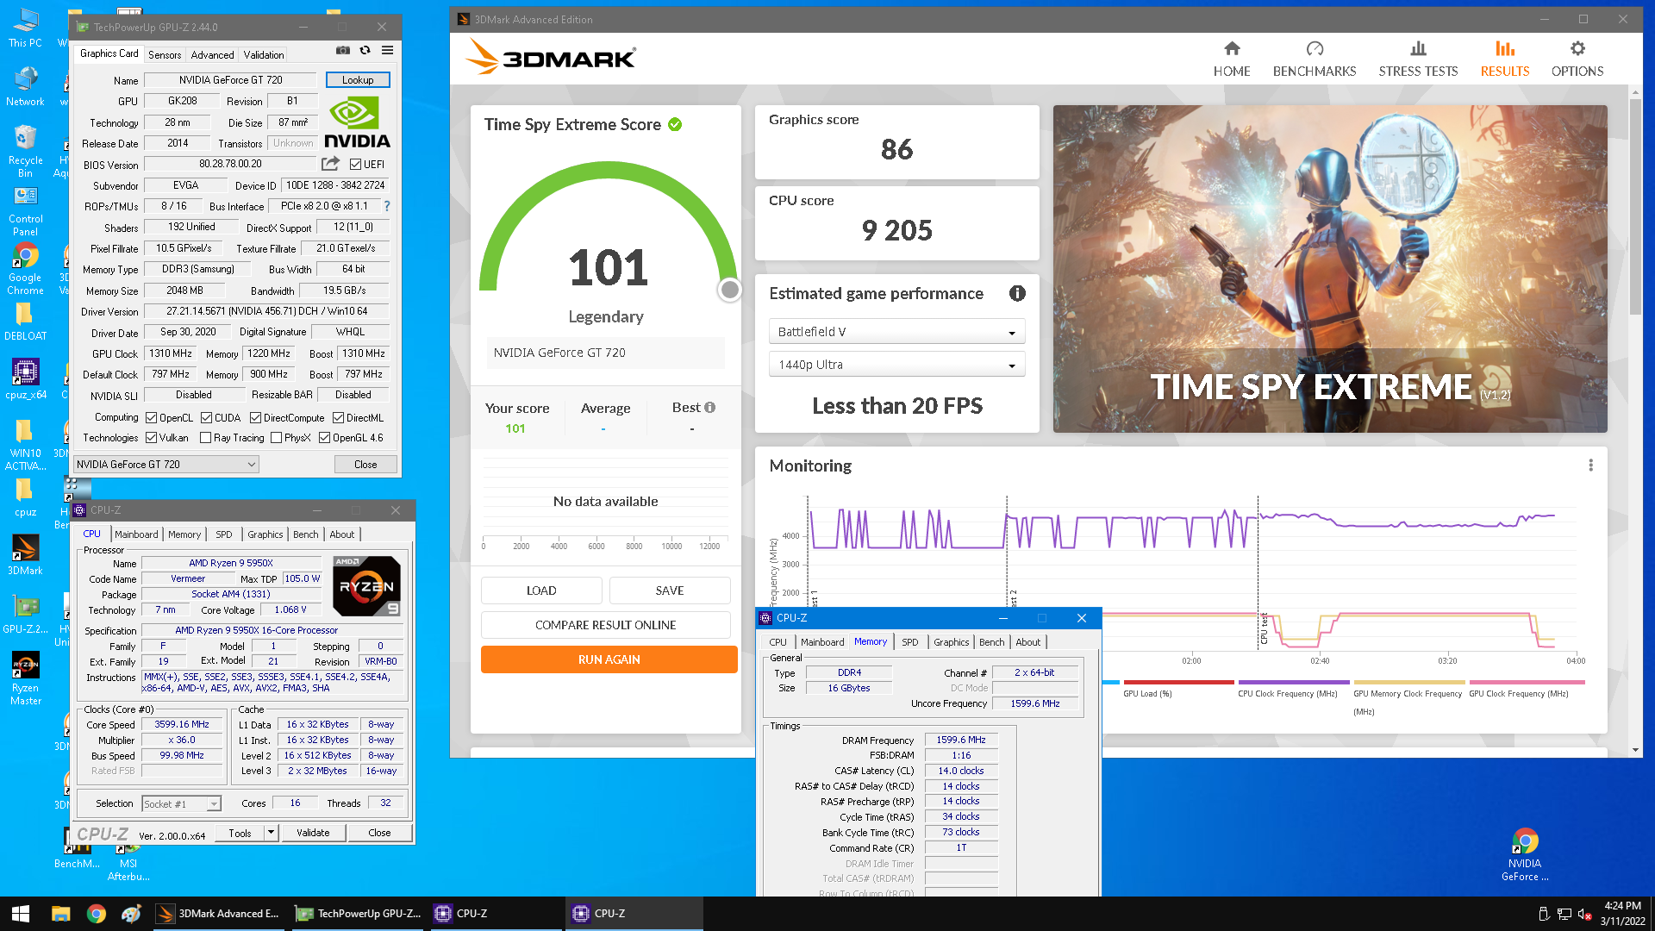Click RUN AGAIN in 3DMark
The image size is (1655, 931).
click(609, 659)
